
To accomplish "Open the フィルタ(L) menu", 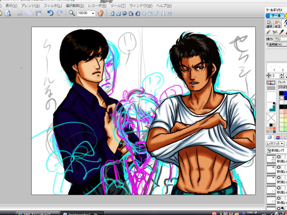I will point(53,6).
